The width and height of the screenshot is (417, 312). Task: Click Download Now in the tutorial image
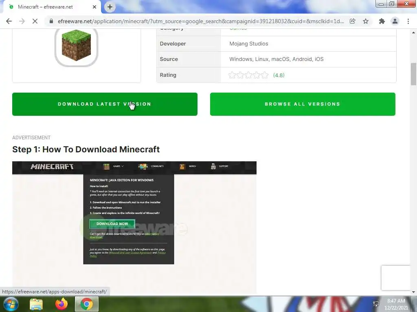tap(112, 224)
